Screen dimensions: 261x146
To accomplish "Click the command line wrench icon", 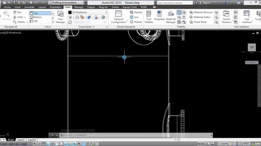I will tap(57, 135).
